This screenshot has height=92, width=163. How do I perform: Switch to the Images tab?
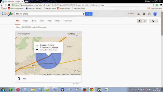point(26,21)
